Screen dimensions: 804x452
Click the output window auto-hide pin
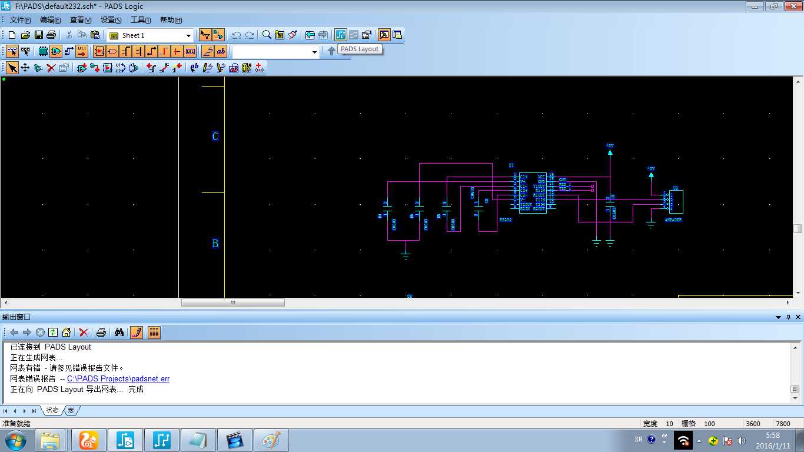(x=789, y=317)
